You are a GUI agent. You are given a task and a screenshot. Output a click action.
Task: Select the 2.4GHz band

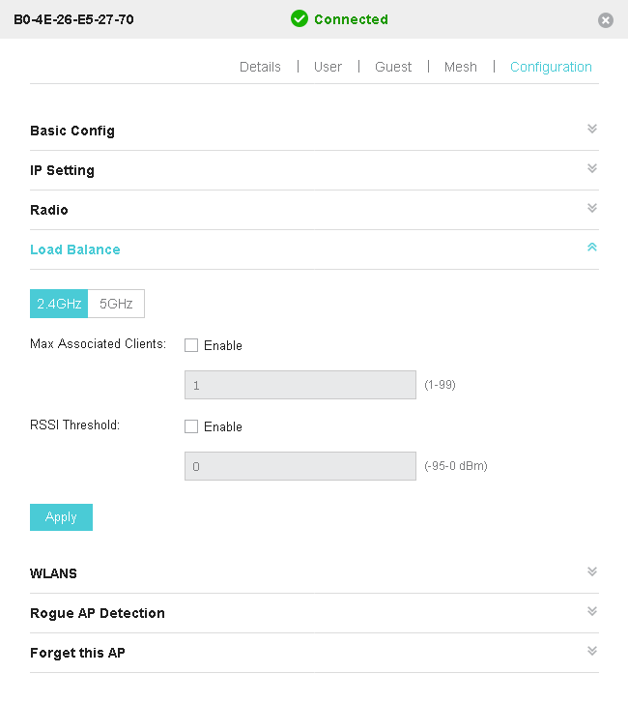59,304
